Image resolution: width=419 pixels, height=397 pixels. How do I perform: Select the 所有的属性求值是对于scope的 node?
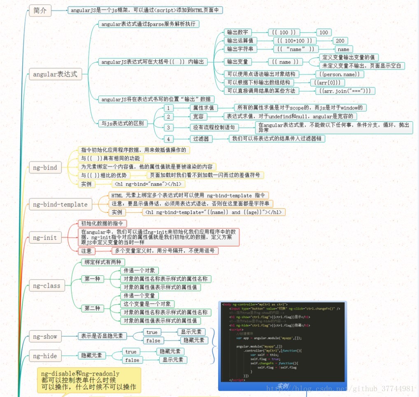[x=300, y=108]
